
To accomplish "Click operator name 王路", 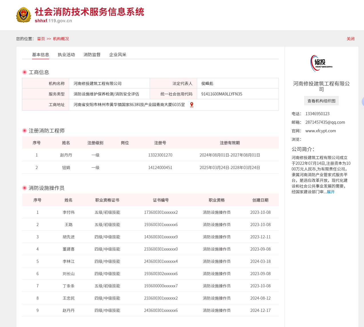I will [69, 225].
